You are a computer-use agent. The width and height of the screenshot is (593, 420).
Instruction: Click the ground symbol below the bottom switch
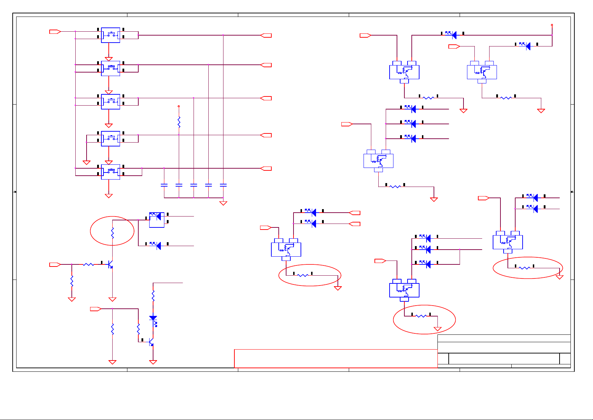[109, 196]
